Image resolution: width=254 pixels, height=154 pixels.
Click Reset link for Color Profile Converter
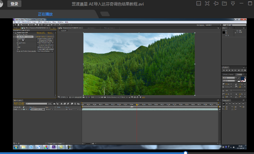click(x=39, y=37)
